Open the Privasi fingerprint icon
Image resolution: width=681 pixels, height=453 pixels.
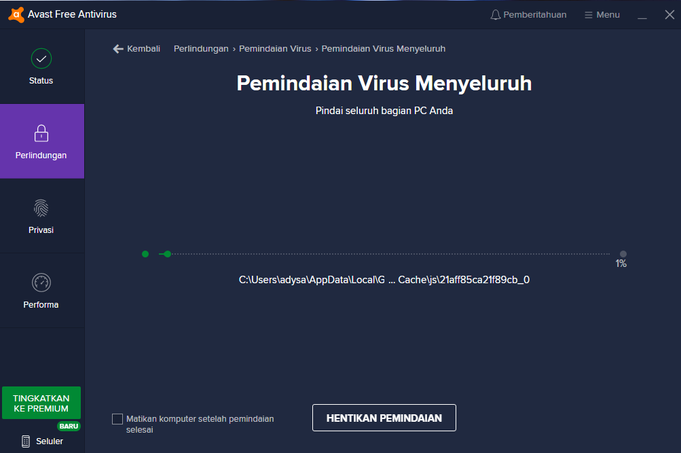coord(41,208)
